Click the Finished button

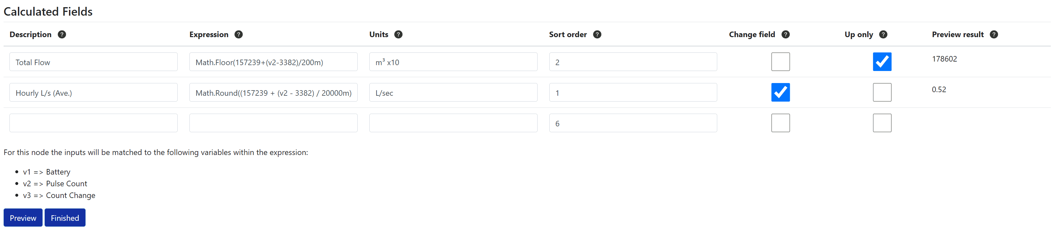click(x=65, y=218)
